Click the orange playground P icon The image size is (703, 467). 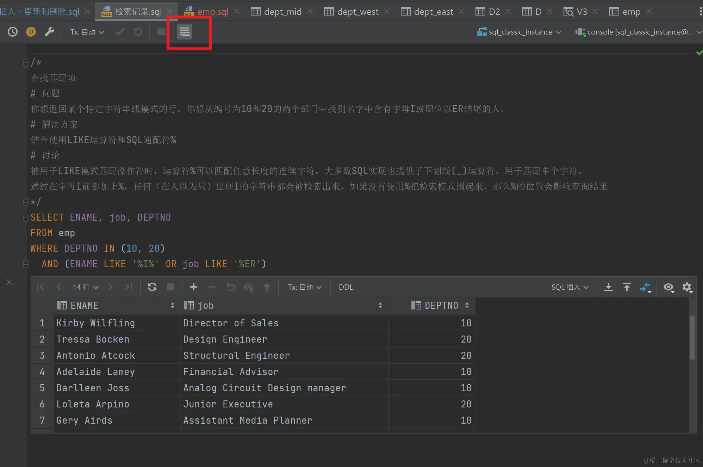point(31,32)
